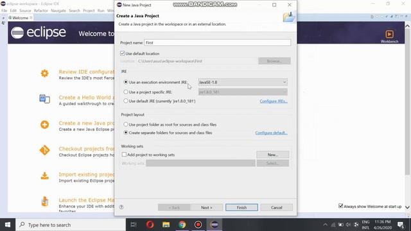Viewport: 411px width, 231px height.
Task: Open the Navigate menu in Eclipse
Action: click(x=58, y=11)
